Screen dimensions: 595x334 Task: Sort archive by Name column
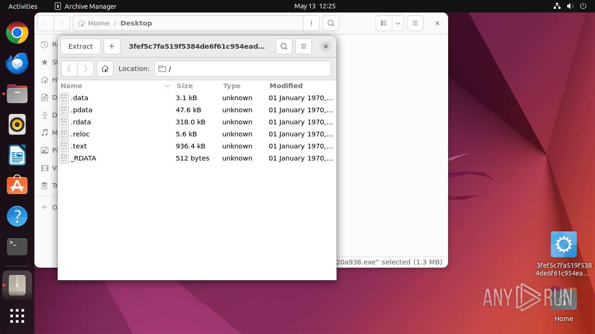[x=115, y=86]
